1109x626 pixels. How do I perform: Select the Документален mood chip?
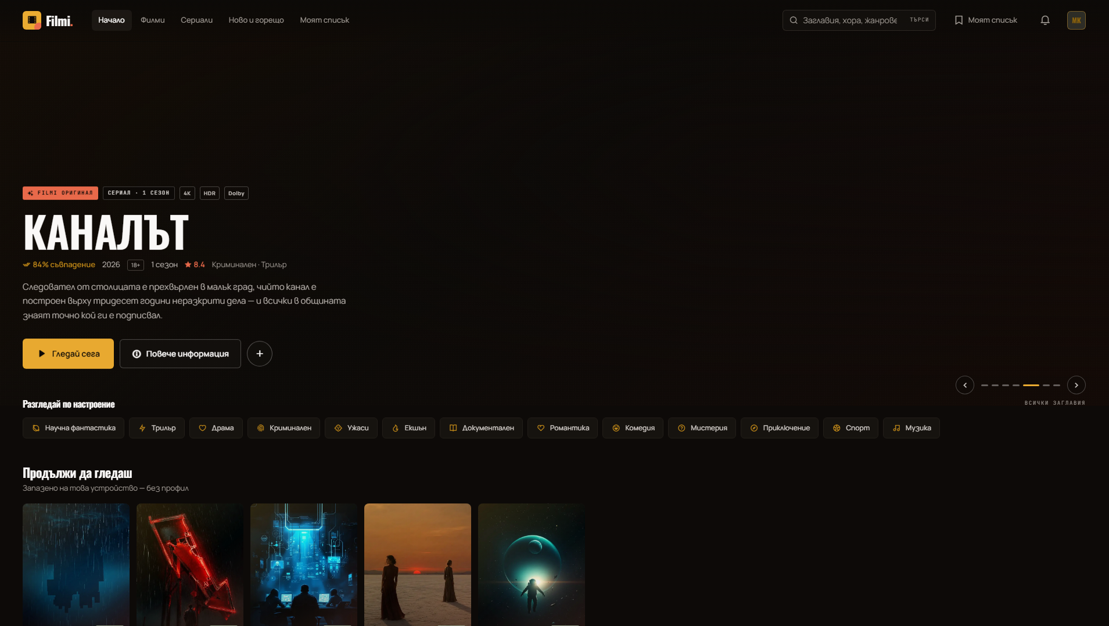pos(481,428)
